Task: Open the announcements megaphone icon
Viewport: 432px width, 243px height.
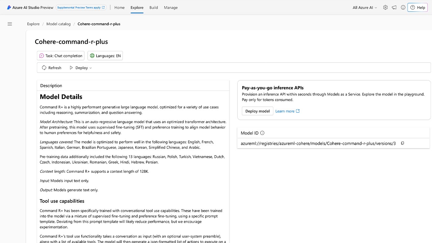Action: coord(394,7)
